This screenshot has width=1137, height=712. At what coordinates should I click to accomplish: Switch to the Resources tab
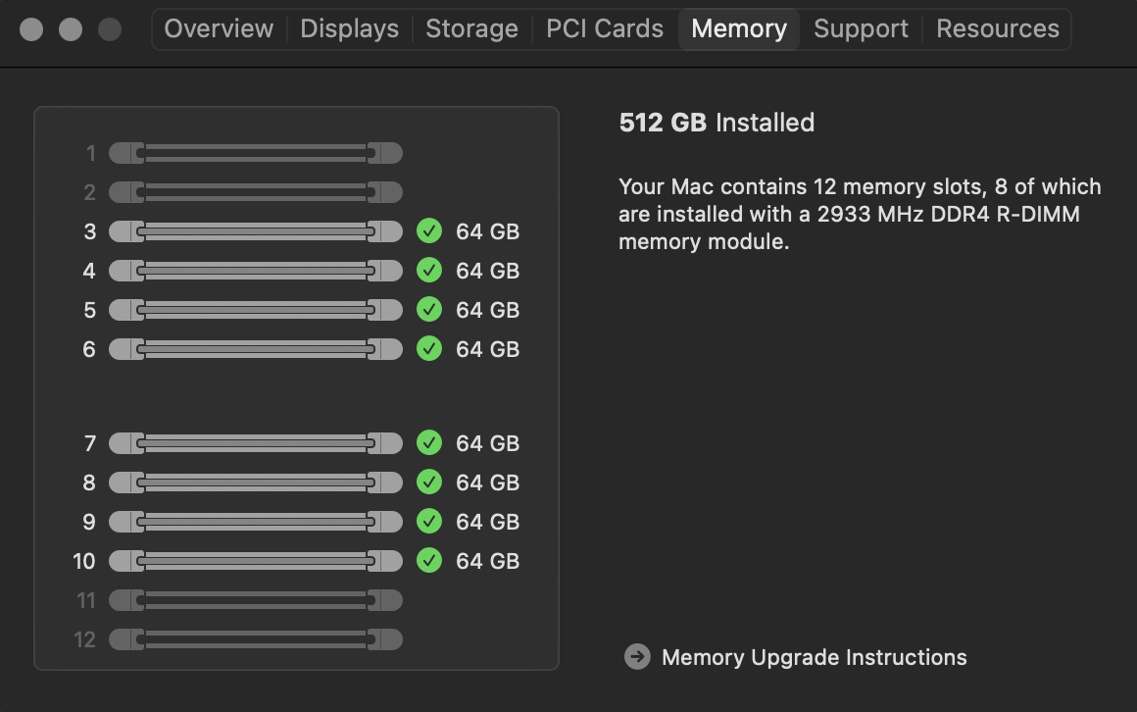[997, 28]
